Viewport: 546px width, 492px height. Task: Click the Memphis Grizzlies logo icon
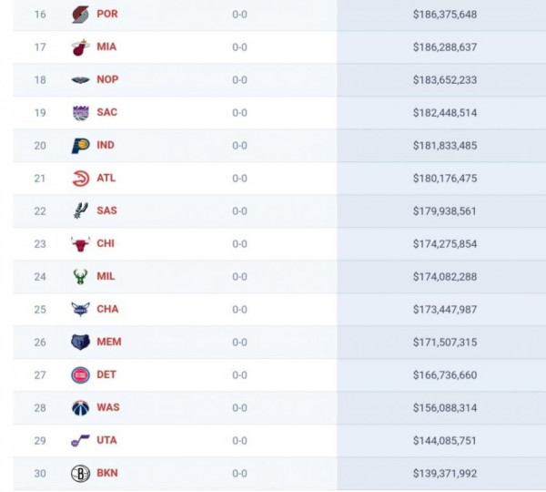[x=81, y=343]
